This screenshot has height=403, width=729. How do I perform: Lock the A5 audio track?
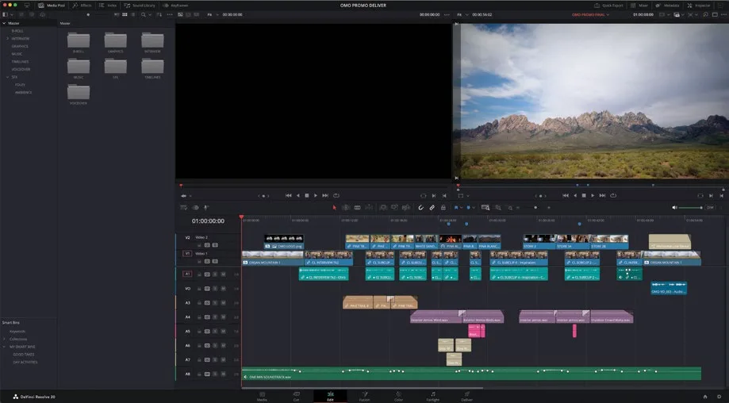tap(199, 332)
